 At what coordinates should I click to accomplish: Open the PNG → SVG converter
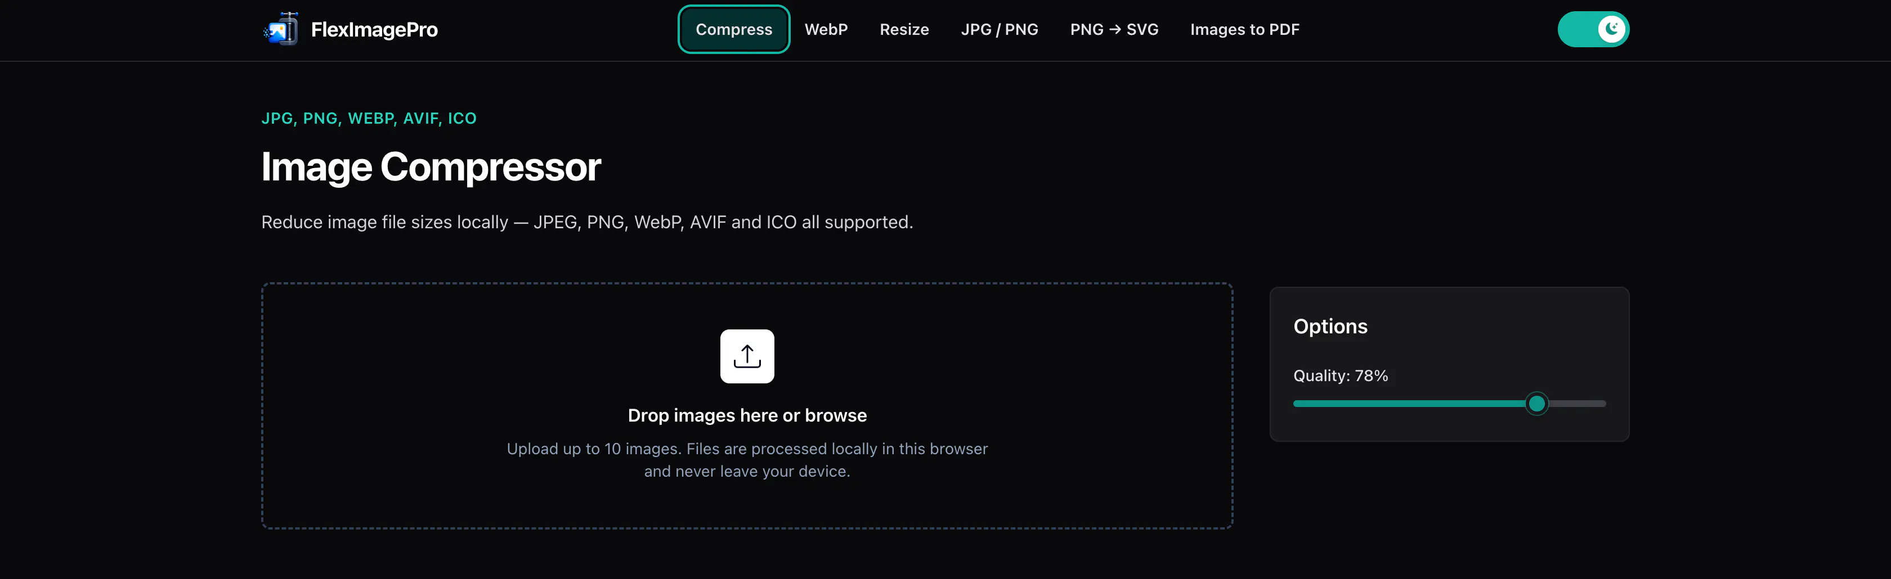tap(1114, 29)
